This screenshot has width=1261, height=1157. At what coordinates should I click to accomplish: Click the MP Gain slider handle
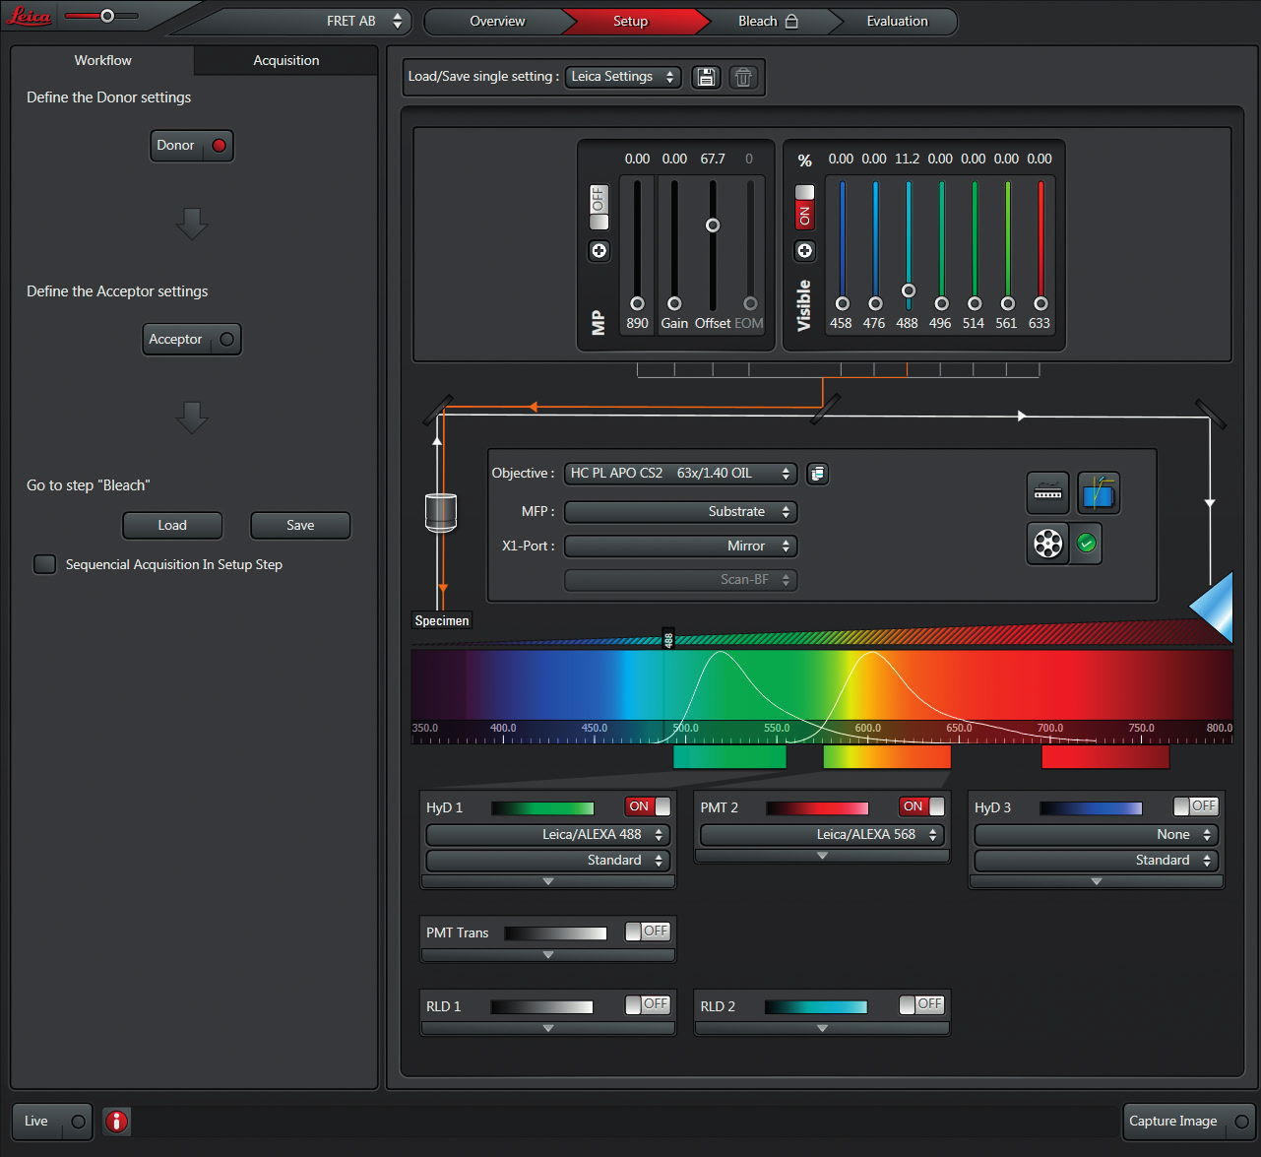(x=674, y=304)
